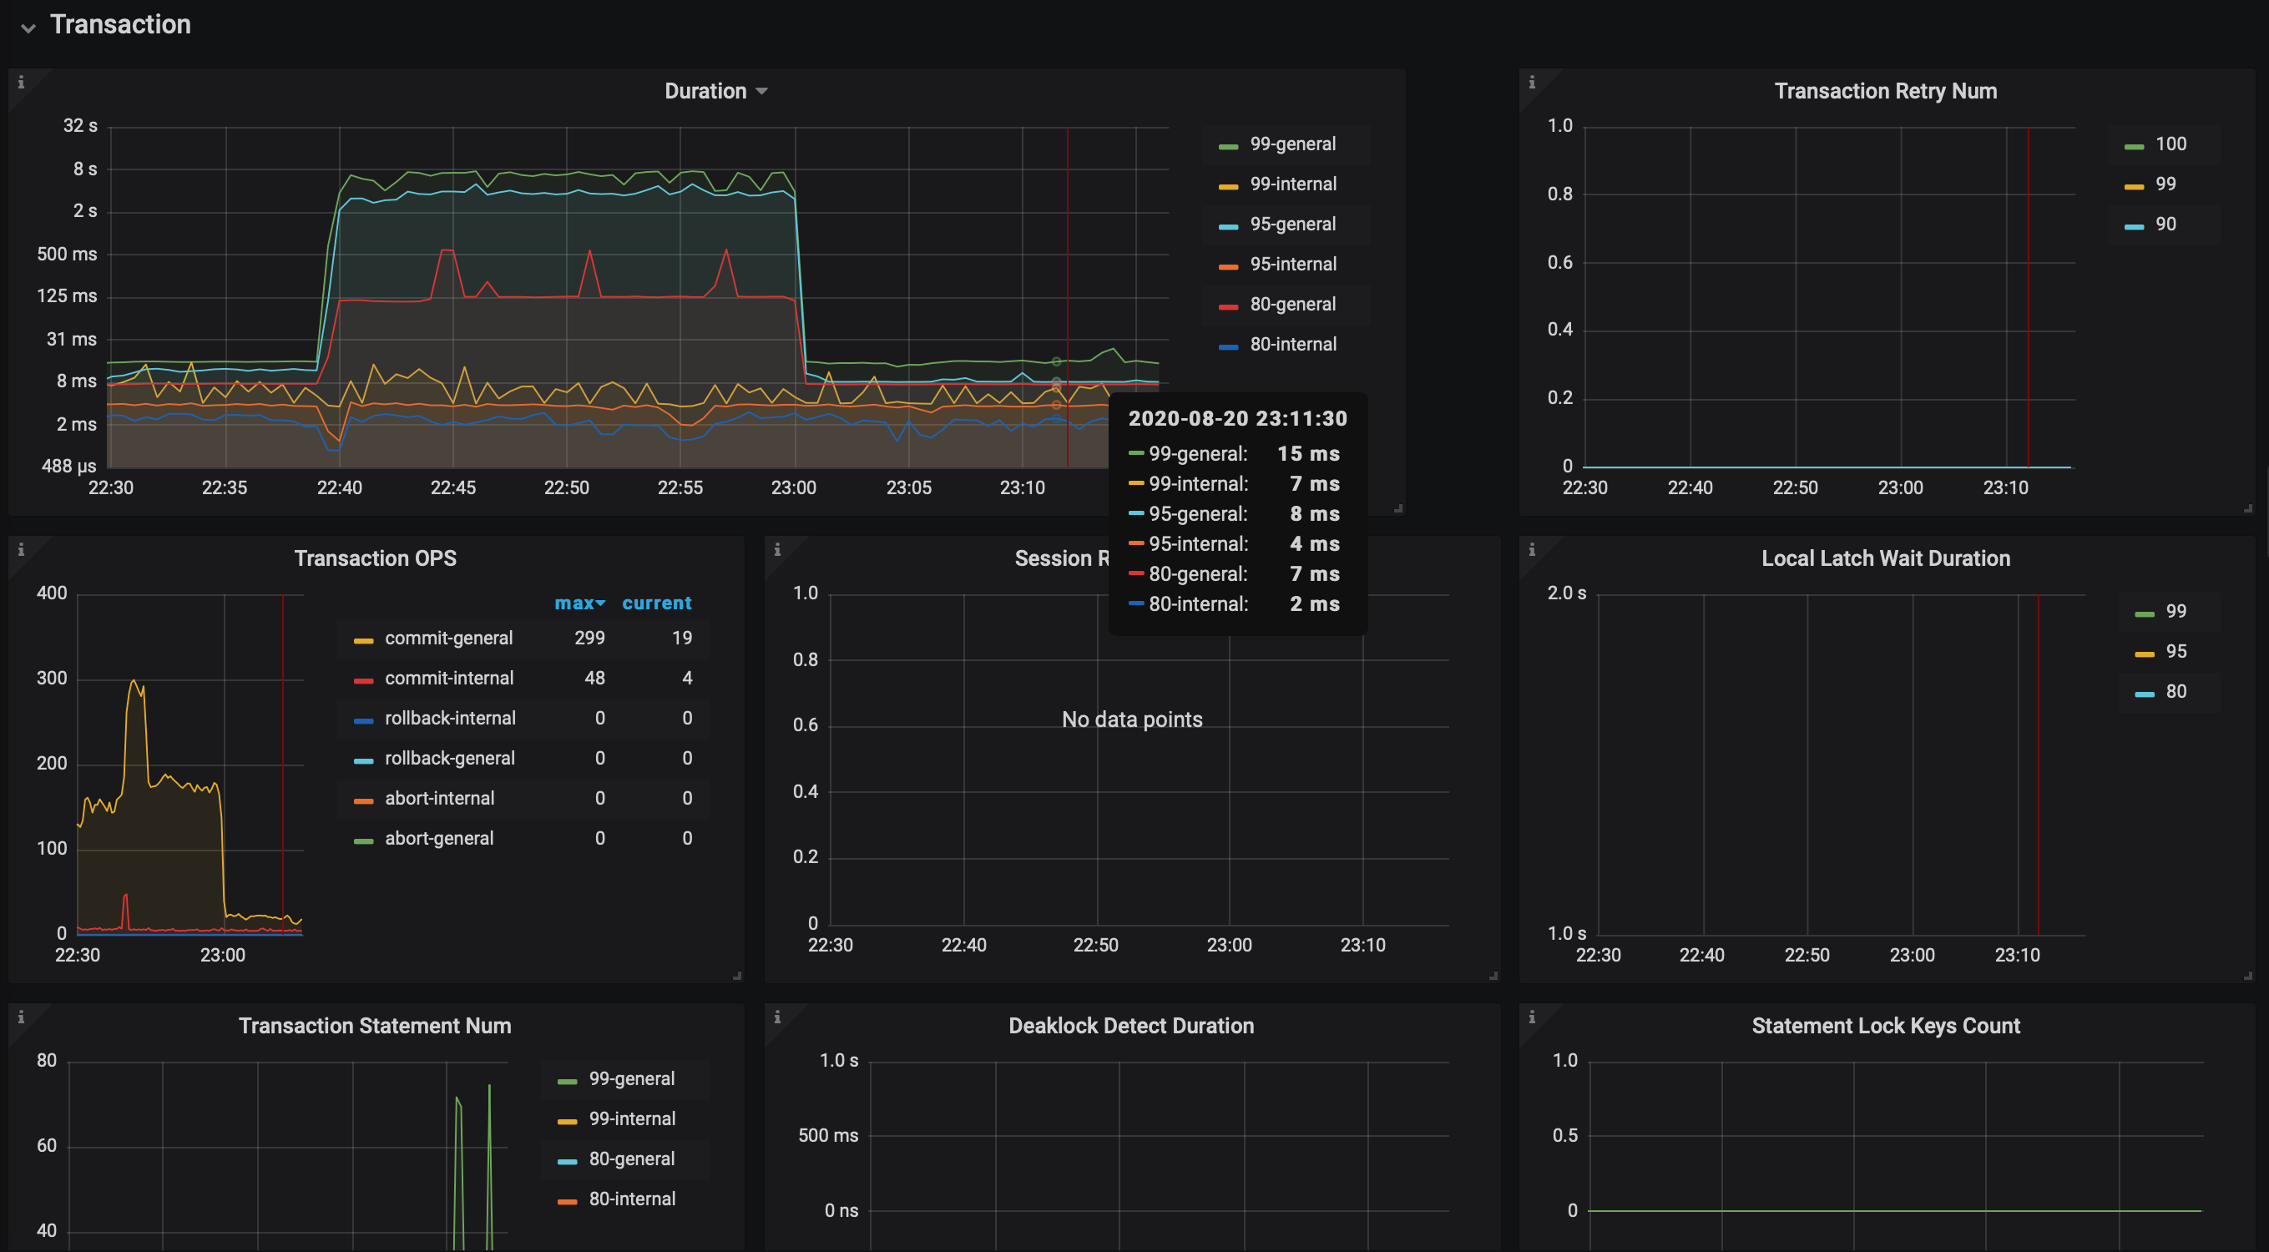Sort the legend by the current column
The width and height of the screenshot is (2269, 1252).
click(x=656, y=603)
